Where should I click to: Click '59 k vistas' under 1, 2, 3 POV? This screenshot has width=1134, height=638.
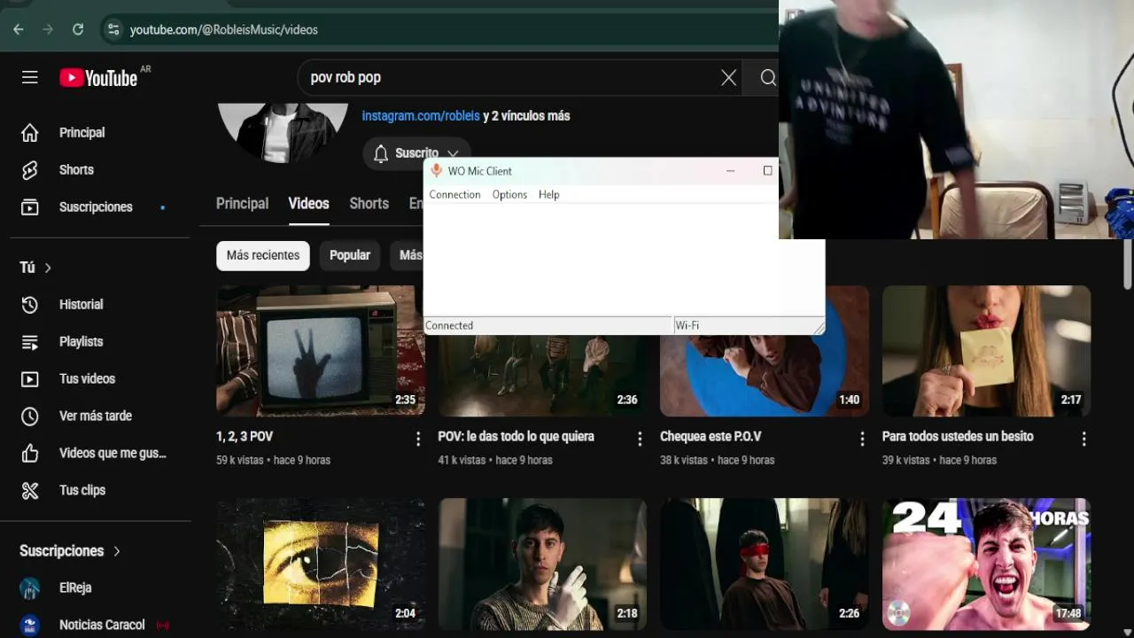[x=239, y=461]
